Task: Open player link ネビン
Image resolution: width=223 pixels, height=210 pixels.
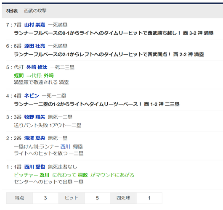Action: tap(32, 96)
